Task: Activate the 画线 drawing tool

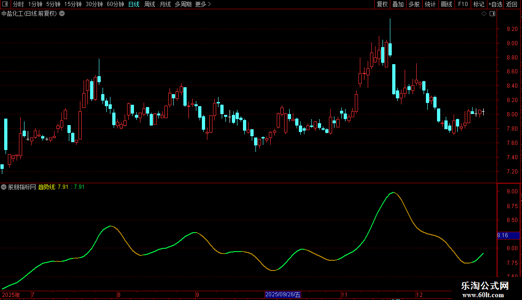Action: pos(446,4)
